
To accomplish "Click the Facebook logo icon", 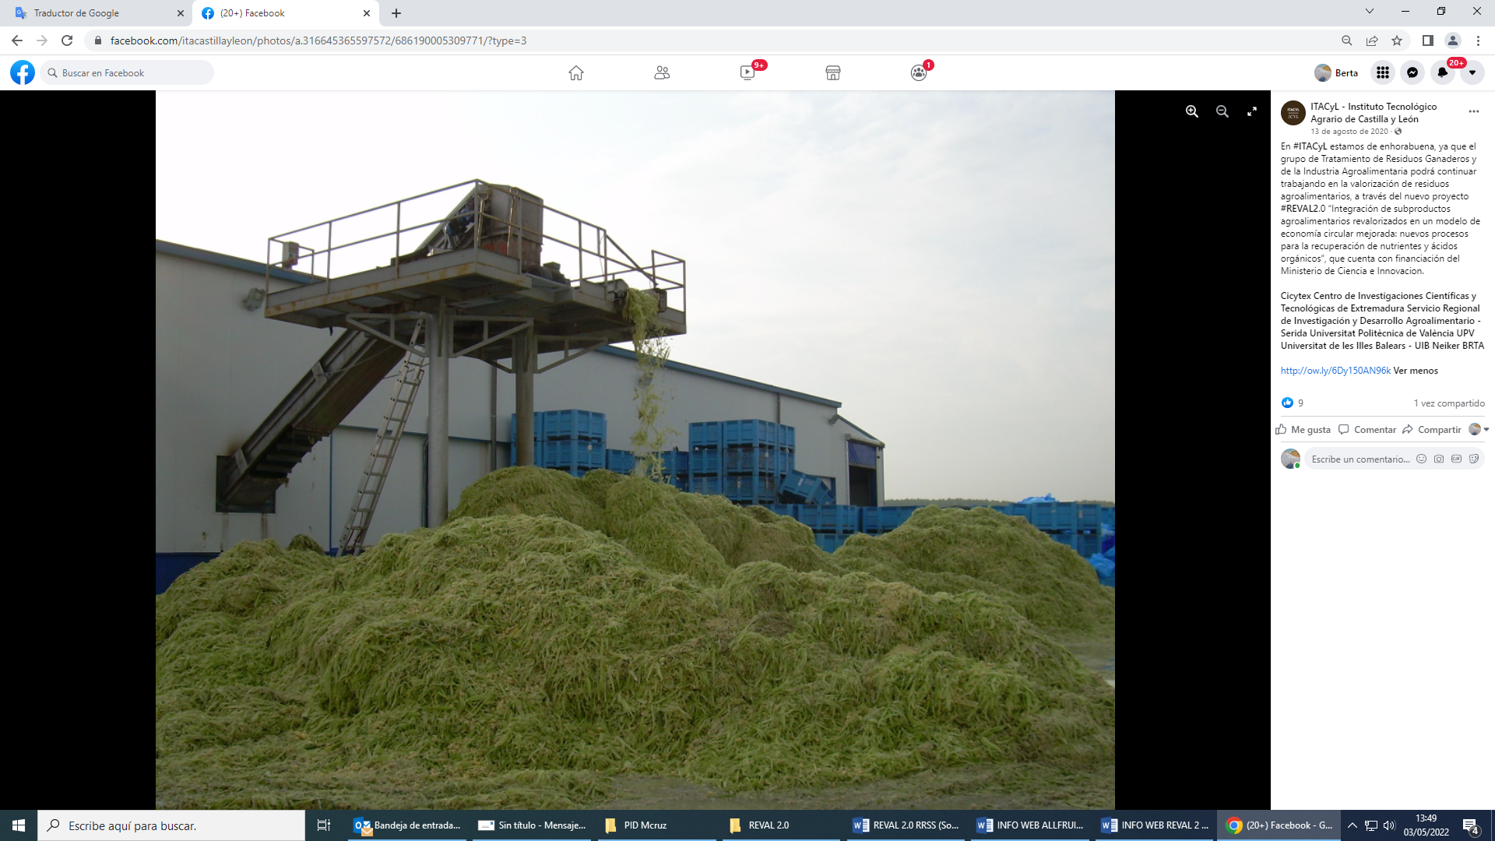I will (x=23, y=72).
